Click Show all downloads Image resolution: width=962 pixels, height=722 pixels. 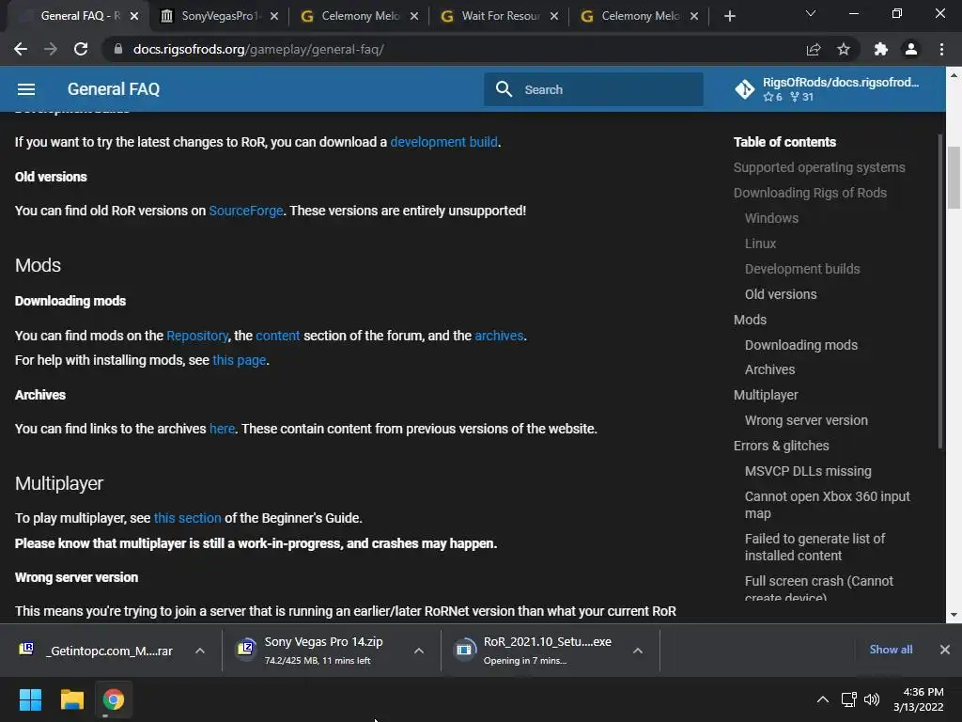pyautogui.click(x=891, y=650)
